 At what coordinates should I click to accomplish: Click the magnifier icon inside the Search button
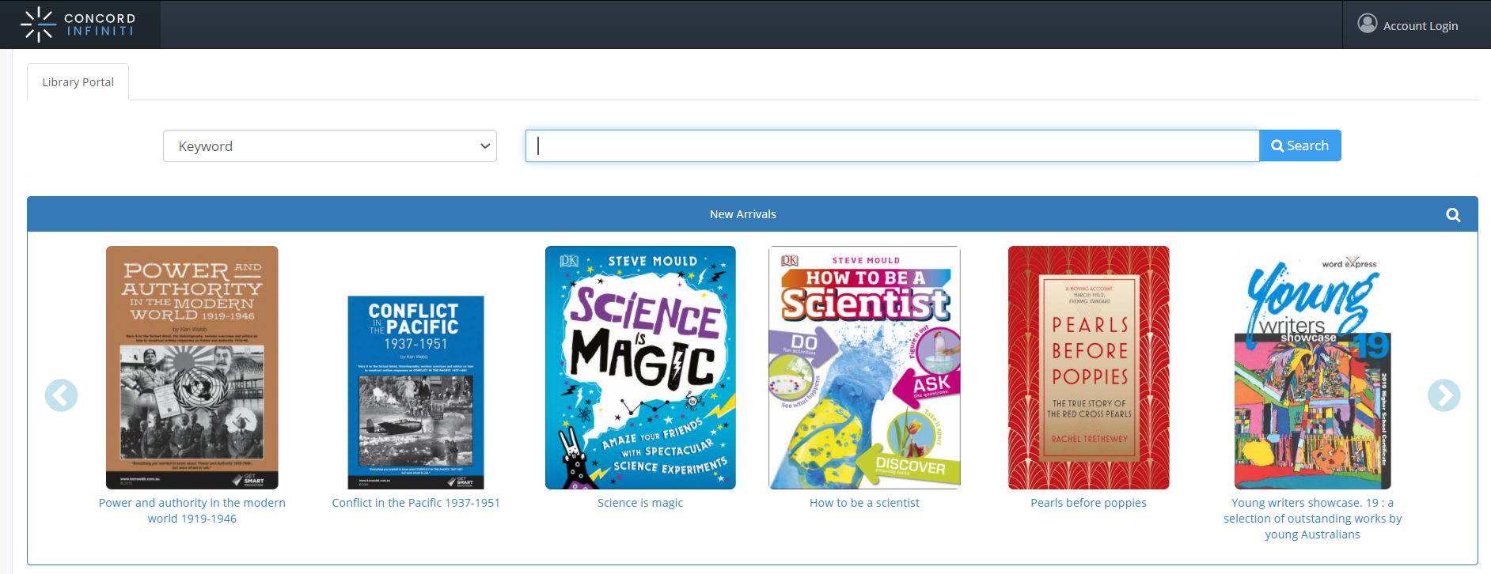(x=1276, y=145)
